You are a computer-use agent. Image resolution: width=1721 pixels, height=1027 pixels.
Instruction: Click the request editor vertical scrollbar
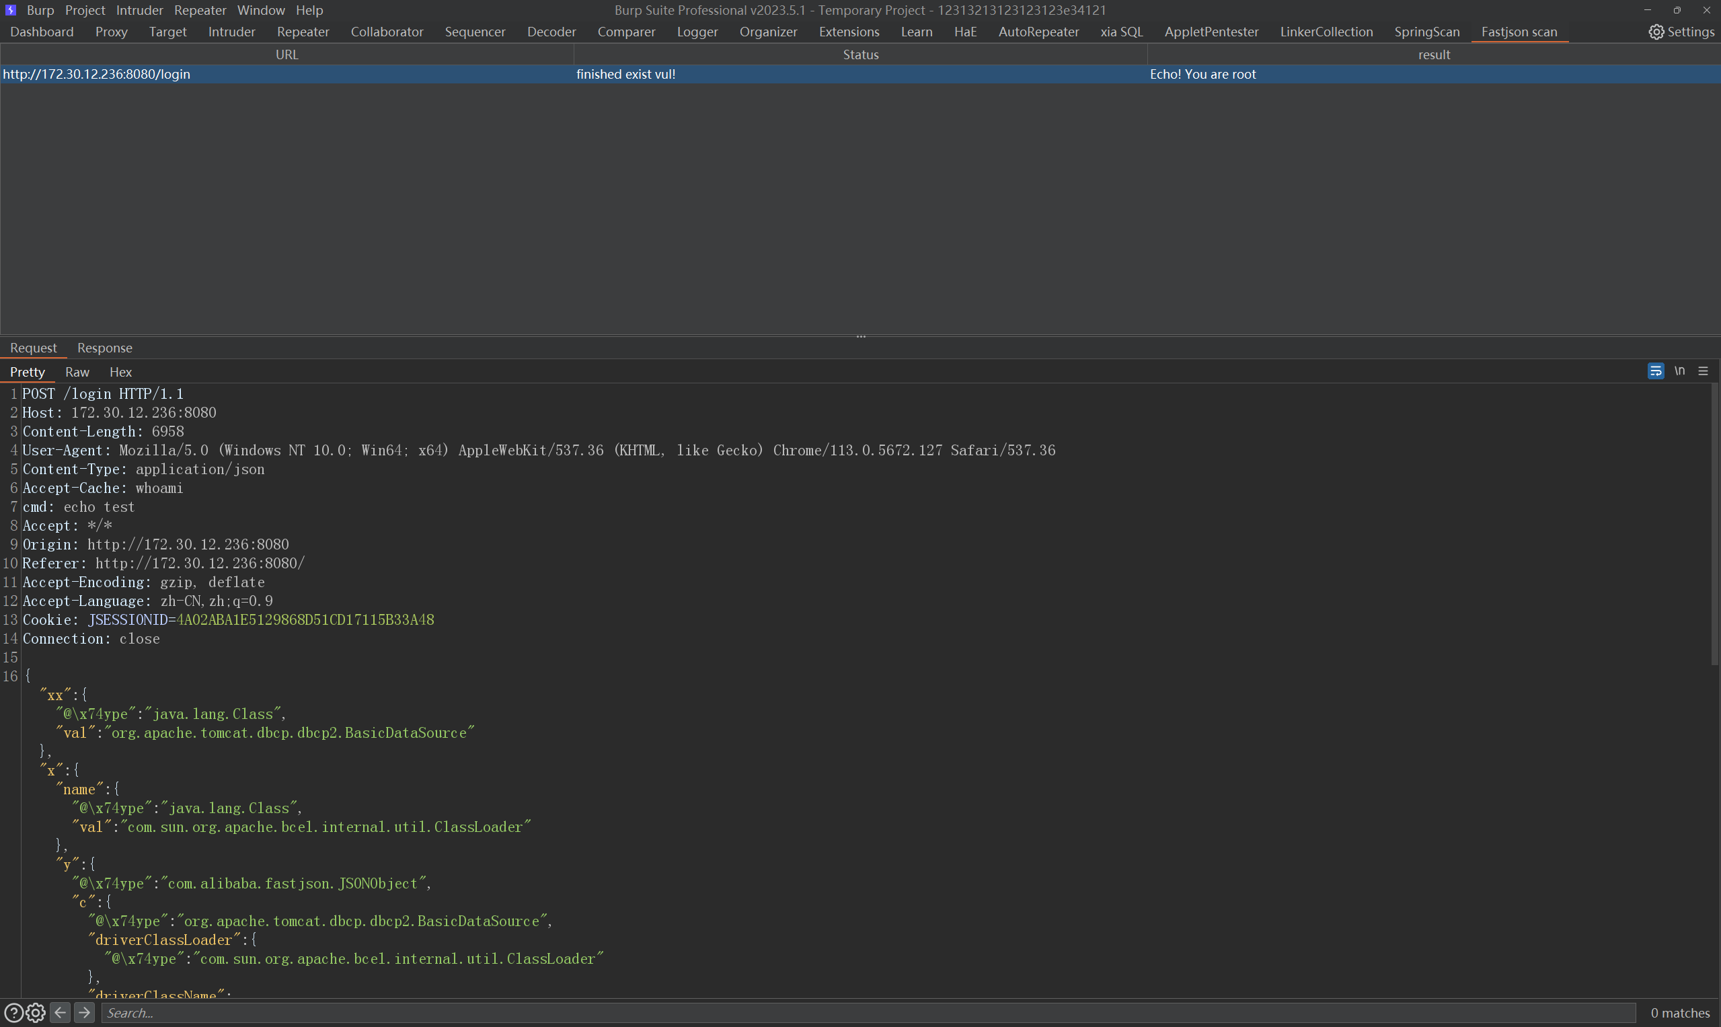tap(1714, 526)
